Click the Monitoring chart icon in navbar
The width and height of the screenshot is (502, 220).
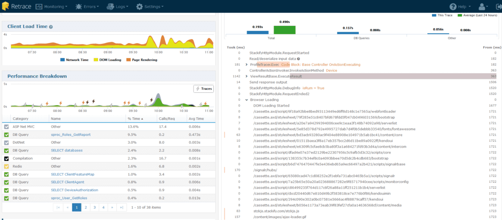point(39,6)
